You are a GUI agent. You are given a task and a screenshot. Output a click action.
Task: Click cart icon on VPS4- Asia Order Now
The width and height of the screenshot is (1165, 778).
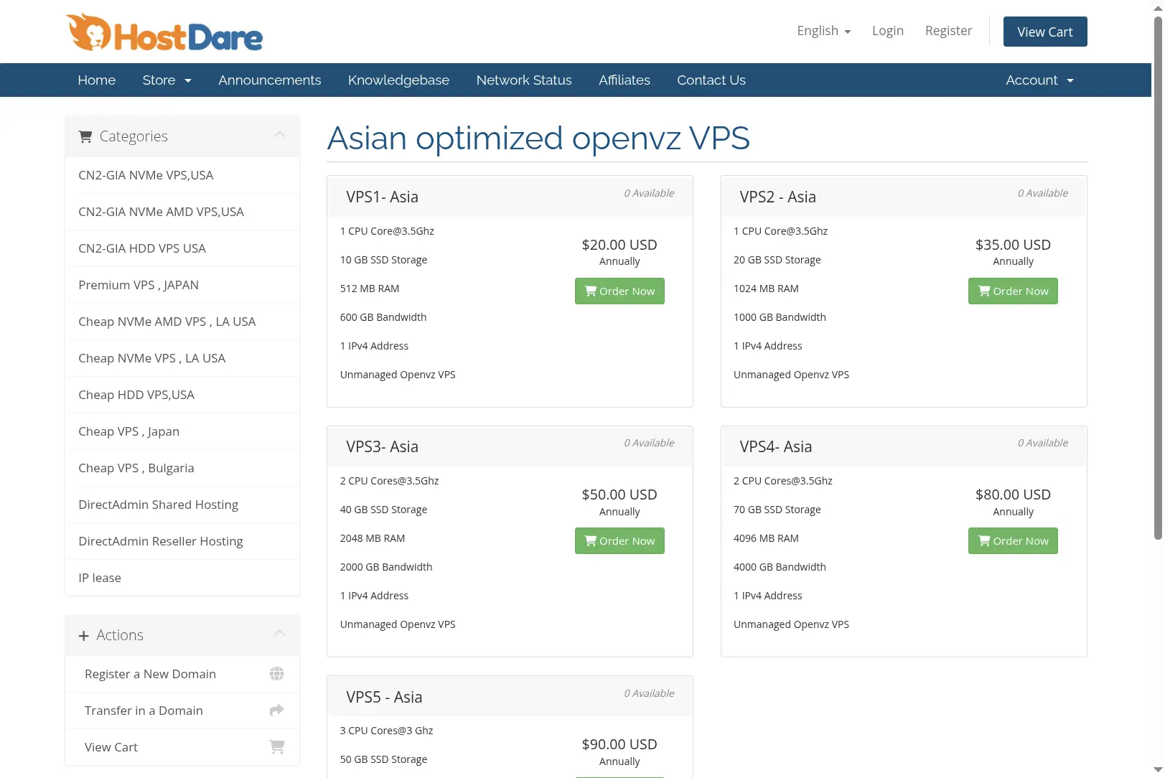pyautogui.click(x=984, y=540)
